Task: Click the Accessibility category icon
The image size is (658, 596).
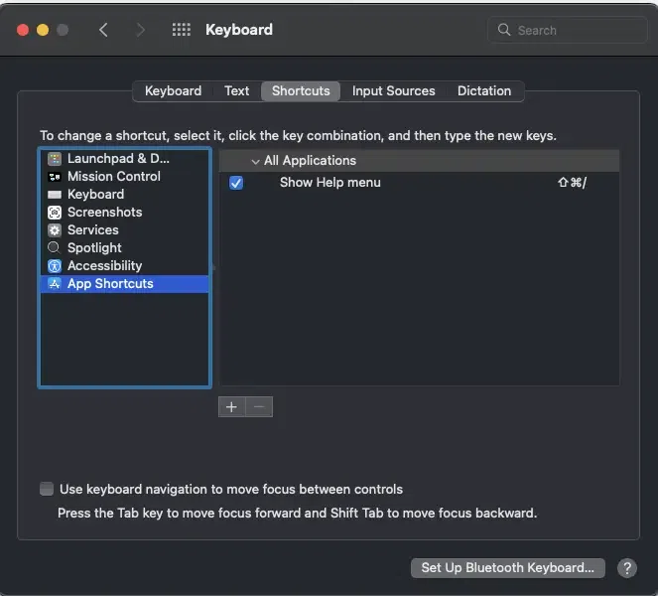Action: click(55, 266)
